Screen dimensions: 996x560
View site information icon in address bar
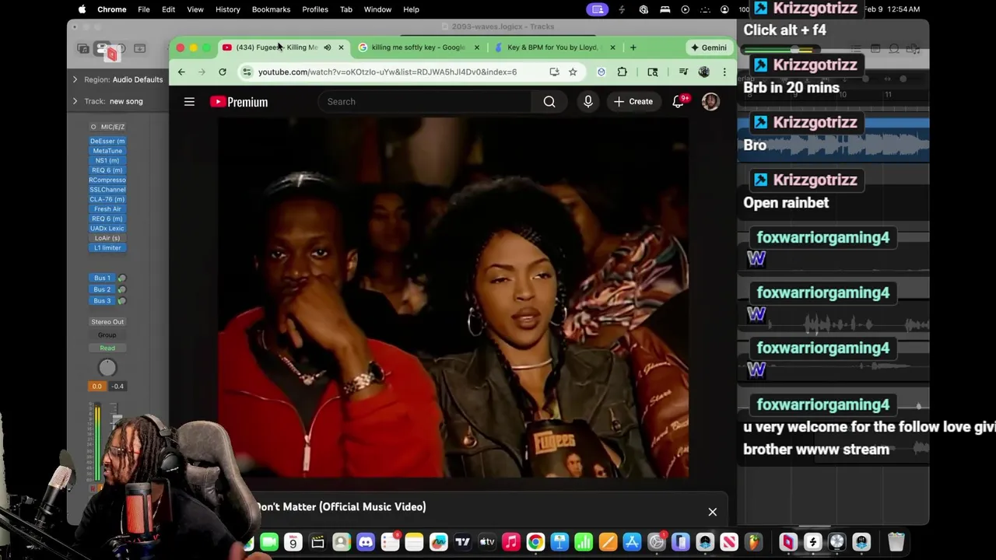pyautogui.click(x=247, y=72)
